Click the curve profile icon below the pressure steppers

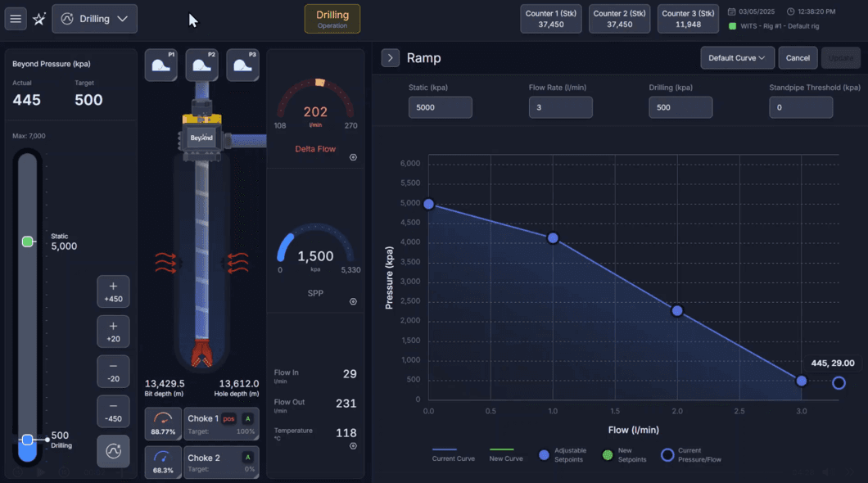tap(113, 451)
